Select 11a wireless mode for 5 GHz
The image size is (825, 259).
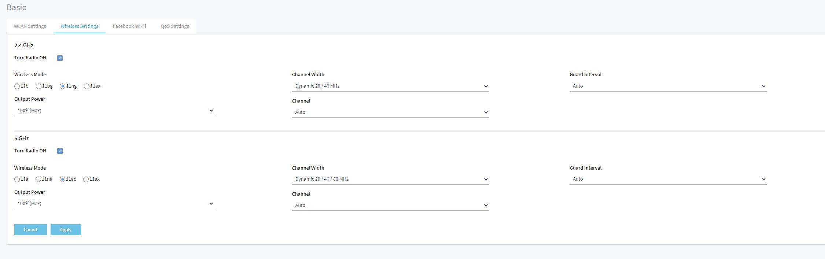(17, 180)
